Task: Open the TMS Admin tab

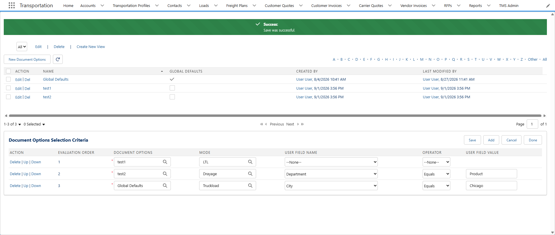Action: (509, 5)
